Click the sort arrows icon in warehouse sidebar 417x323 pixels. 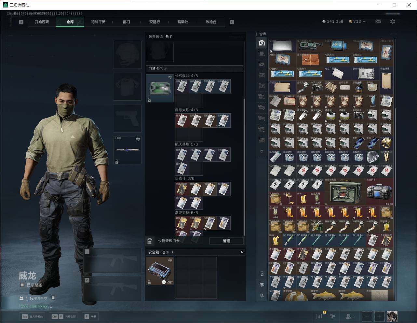click(262, 296)
